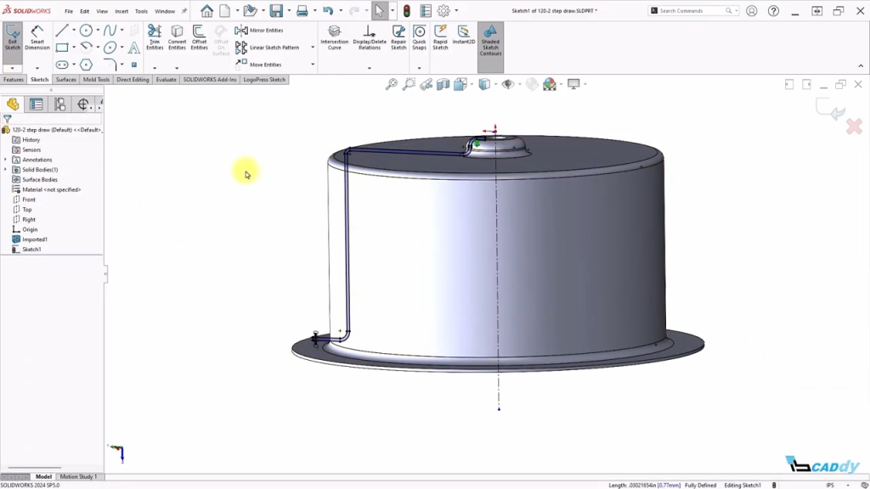Open the Insert menu

[x=121, y=11]
